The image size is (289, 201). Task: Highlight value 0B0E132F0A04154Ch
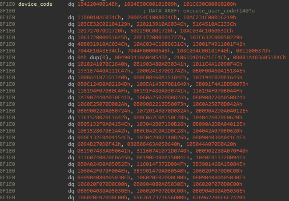(x=104, y=137)
